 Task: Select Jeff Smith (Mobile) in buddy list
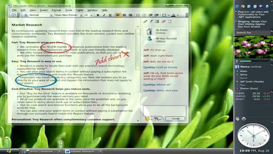pyautogui.click(x=252, y=82)
